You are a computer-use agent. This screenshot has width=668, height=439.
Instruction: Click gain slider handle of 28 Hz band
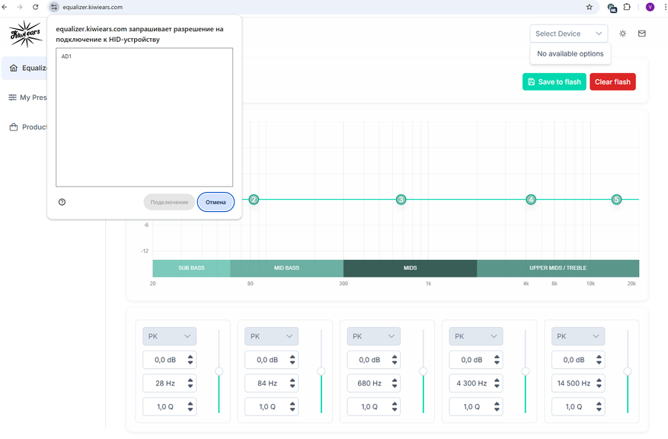point(219,371)
